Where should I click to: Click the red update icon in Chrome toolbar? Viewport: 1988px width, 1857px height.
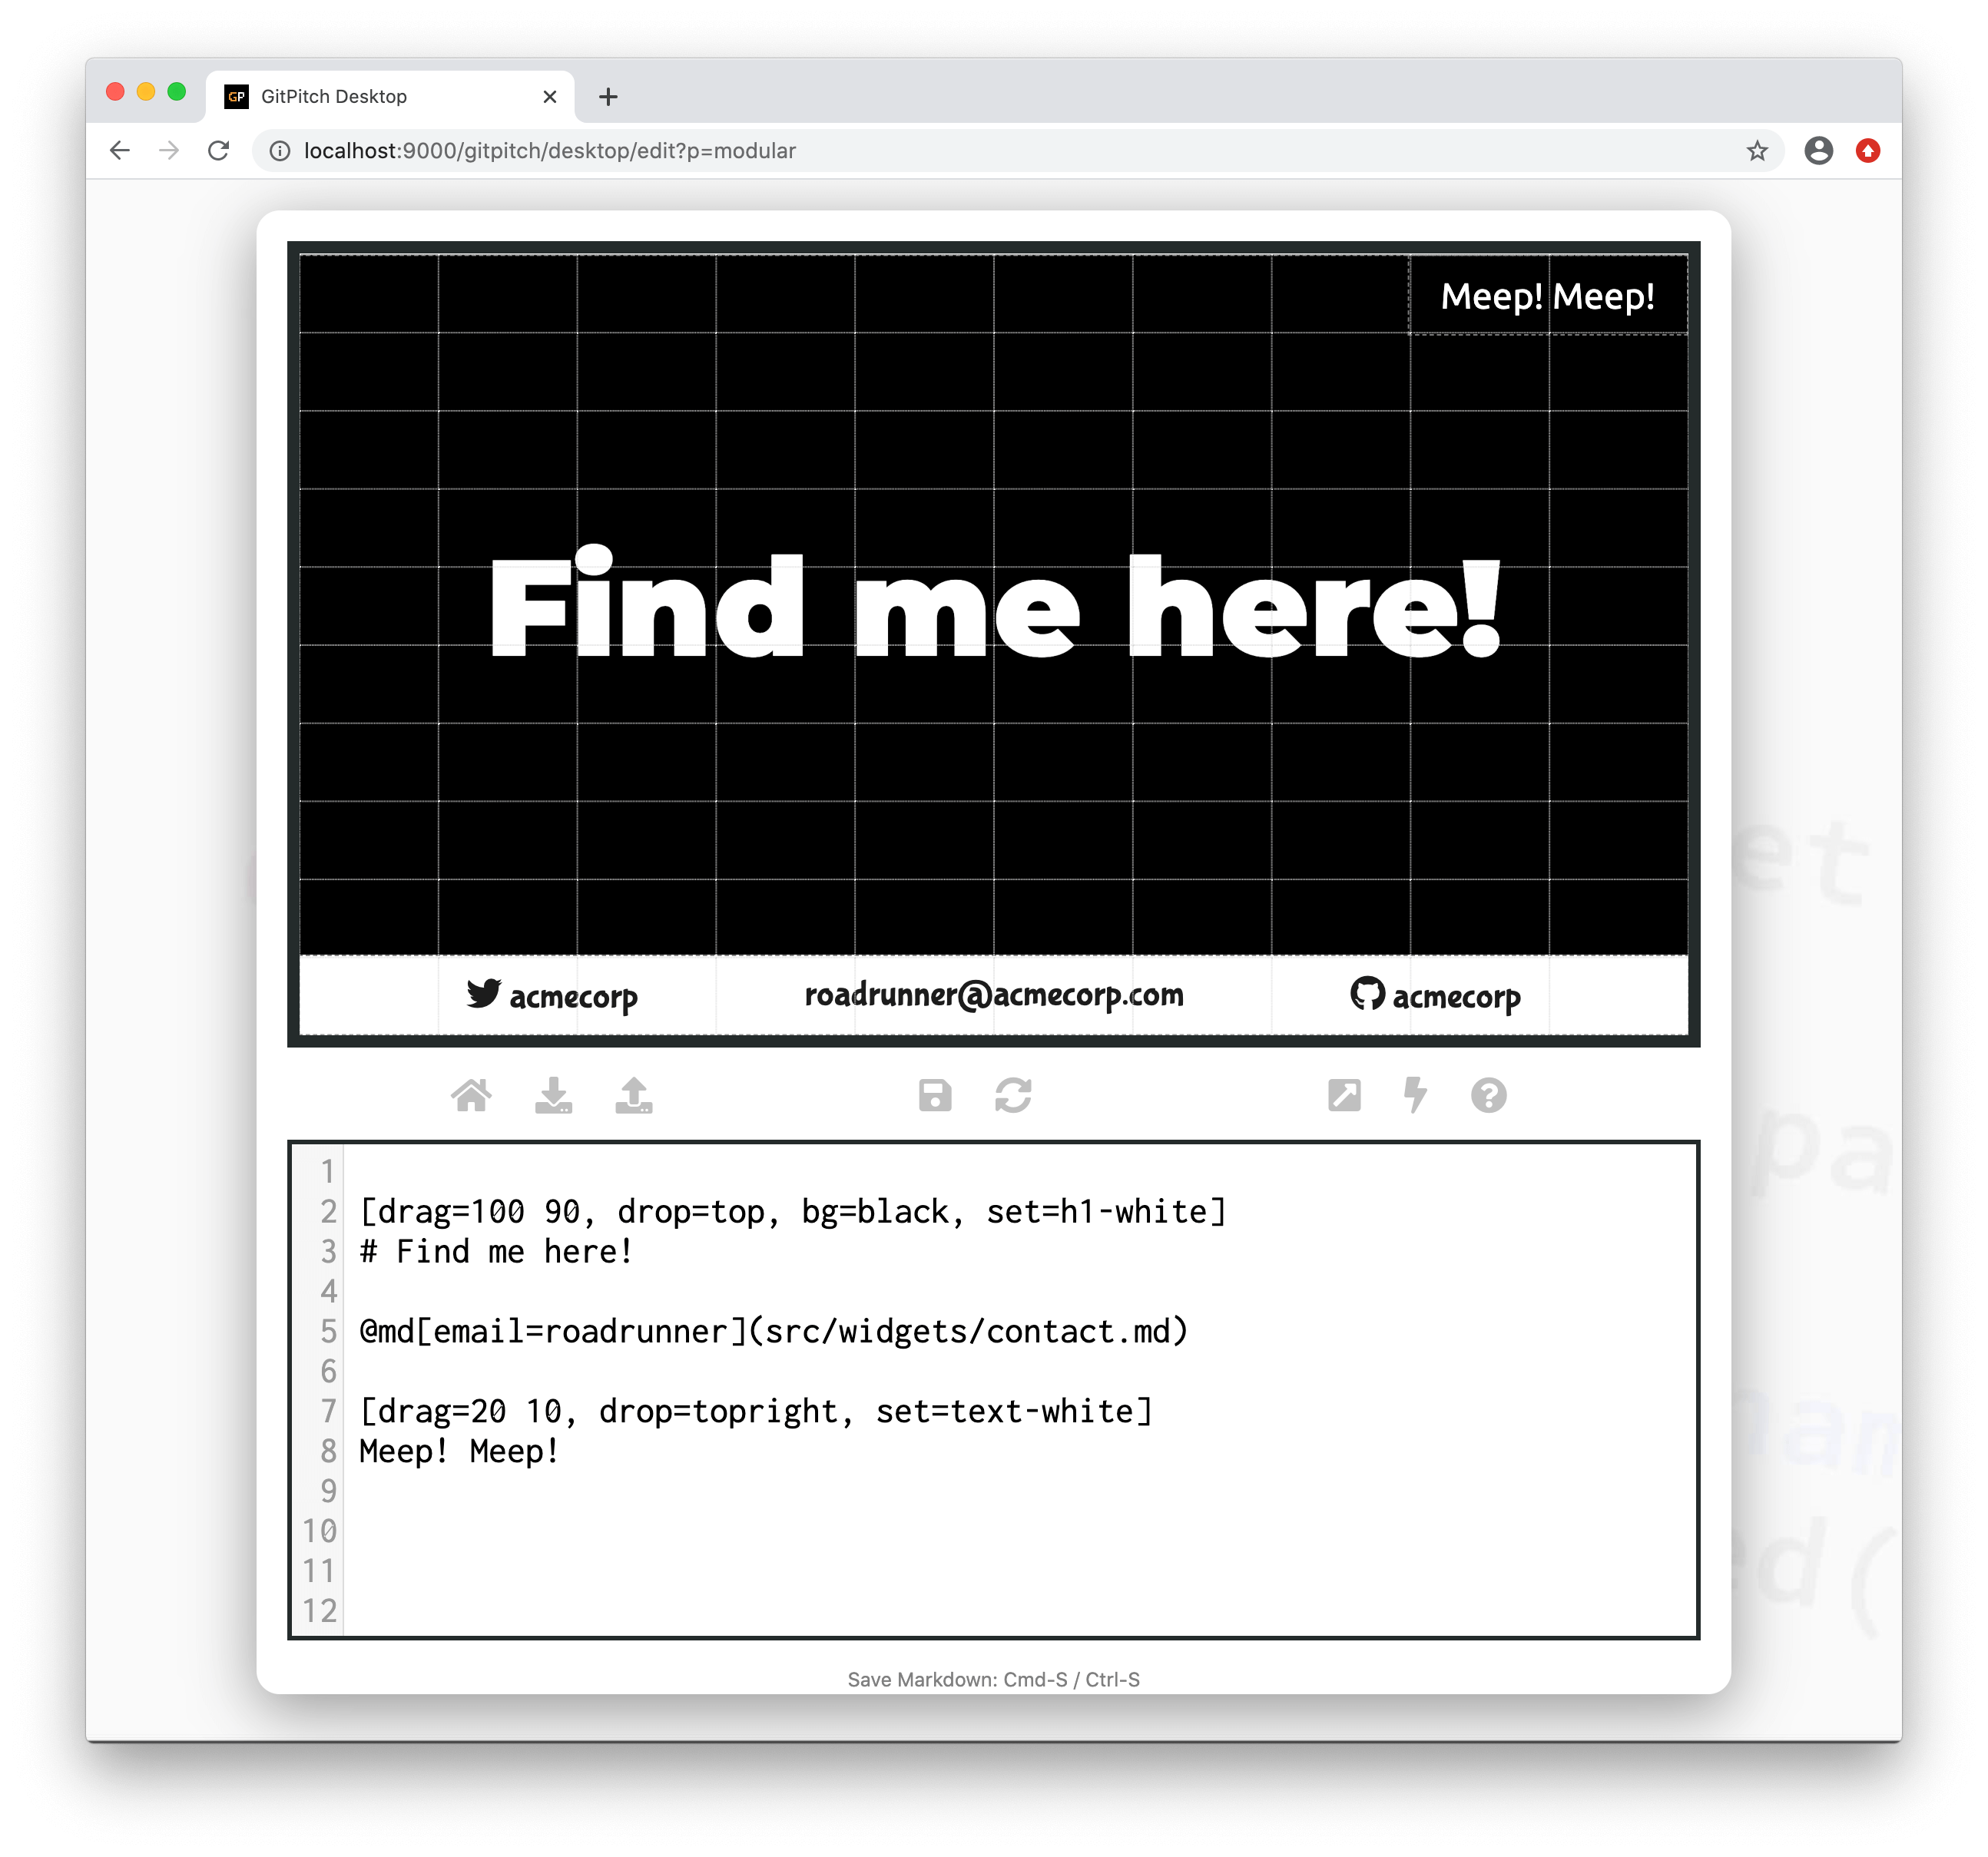(x=1867, y=150)
